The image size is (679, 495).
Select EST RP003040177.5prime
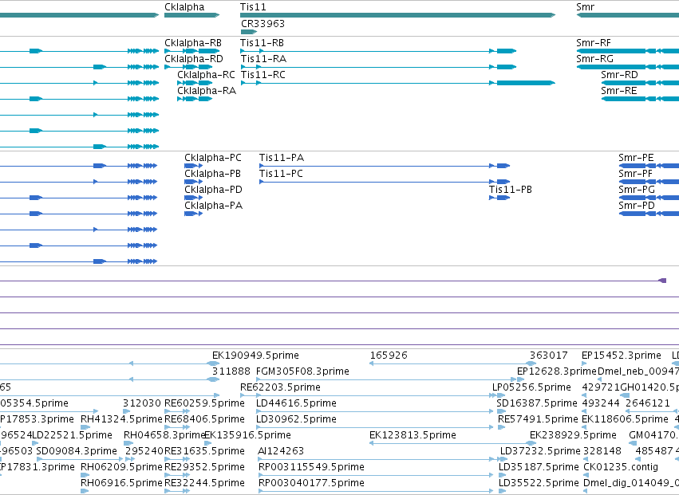311,484
